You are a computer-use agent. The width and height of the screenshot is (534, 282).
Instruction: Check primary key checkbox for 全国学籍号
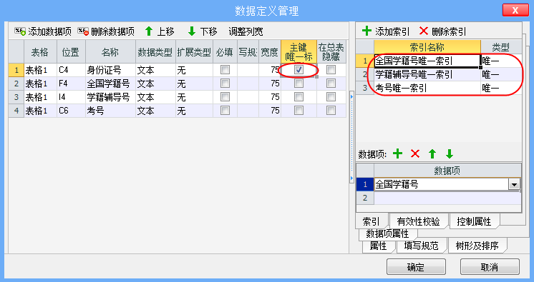pyautogui.click(x=298, y=84)
